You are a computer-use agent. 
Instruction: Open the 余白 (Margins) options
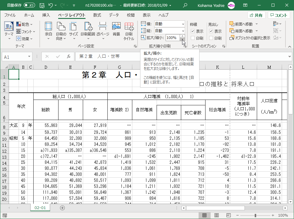pyautogui.click(x=48, y=30)
